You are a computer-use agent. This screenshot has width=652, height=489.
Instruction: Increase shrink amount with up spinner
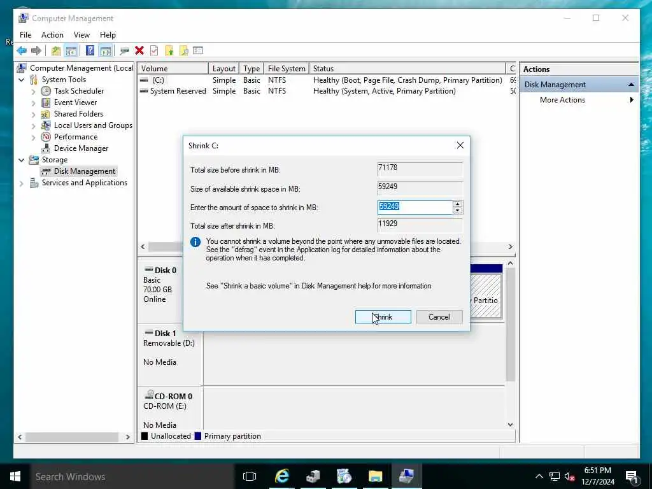457,204
